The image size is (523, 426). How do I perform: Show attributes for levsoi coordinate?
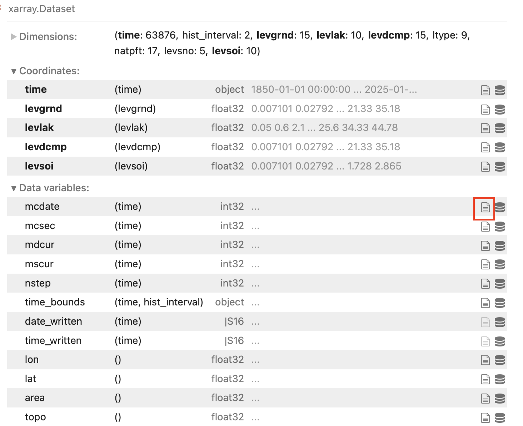click(x=485, y=167)
